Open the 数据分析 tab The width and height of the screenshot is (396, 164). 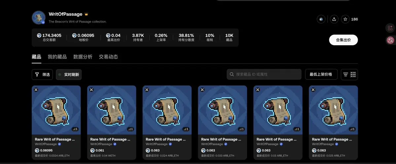tap(83, 57)
